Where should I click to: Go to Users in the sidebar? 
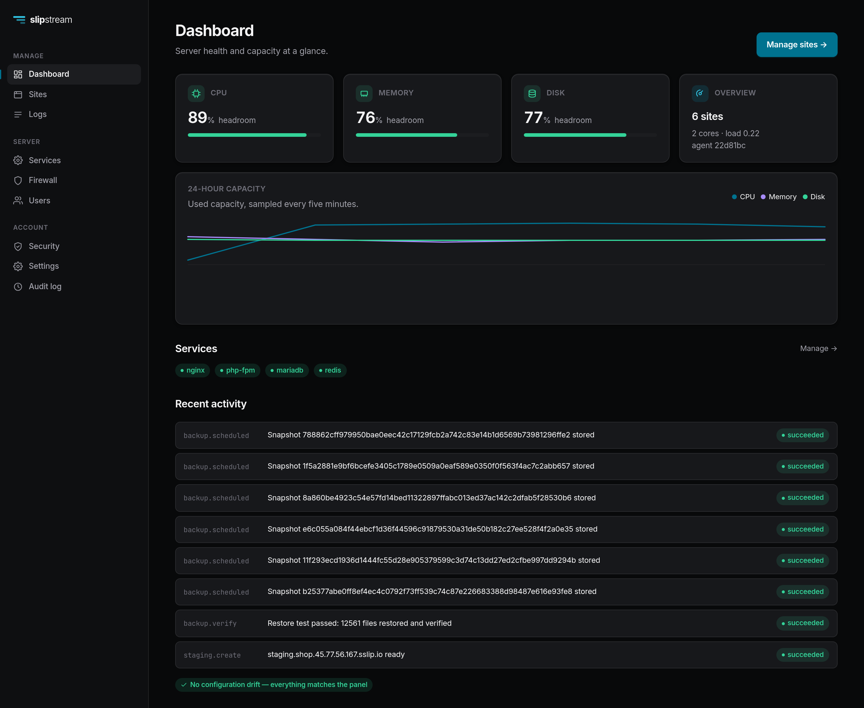click(x=74, y=201)
